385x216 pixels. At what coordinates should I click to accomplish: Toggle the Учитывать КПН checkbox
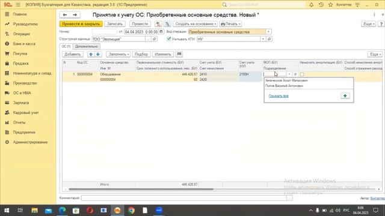click(x=168, y=38)
